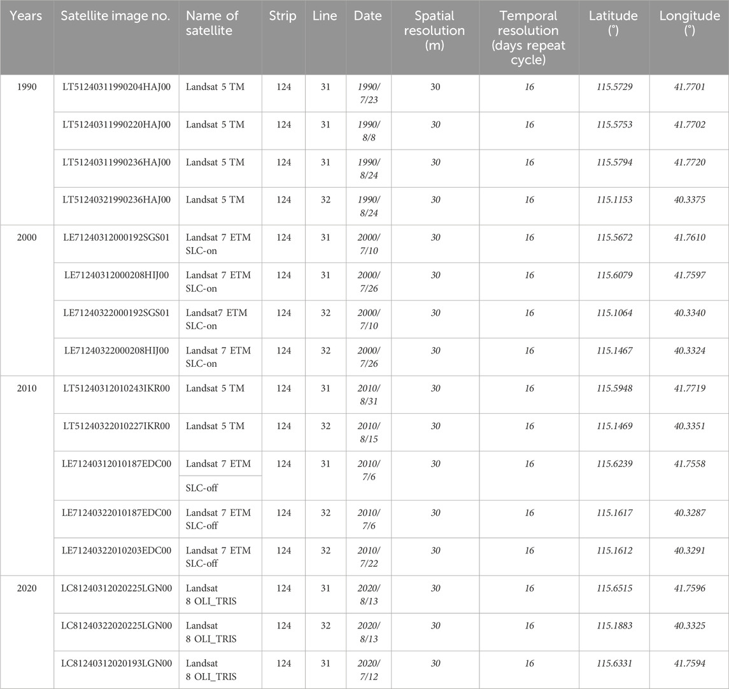Click the longitude value 40.3291
Screen dimensions: 729x689
[690, 550]
